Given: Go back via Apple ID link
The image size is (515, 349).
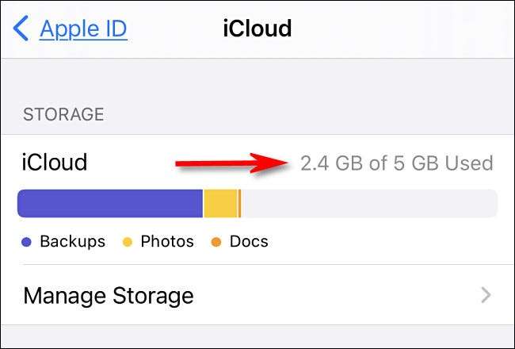Looking at the screenshot, I should pos(83,29).
